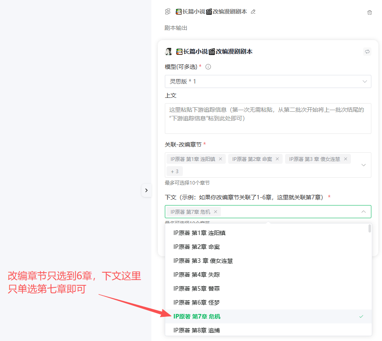The width and height of the screenshot is (382, 341).
Task: Open the model info tooltip icon
Action: click(x=208, y=67)
